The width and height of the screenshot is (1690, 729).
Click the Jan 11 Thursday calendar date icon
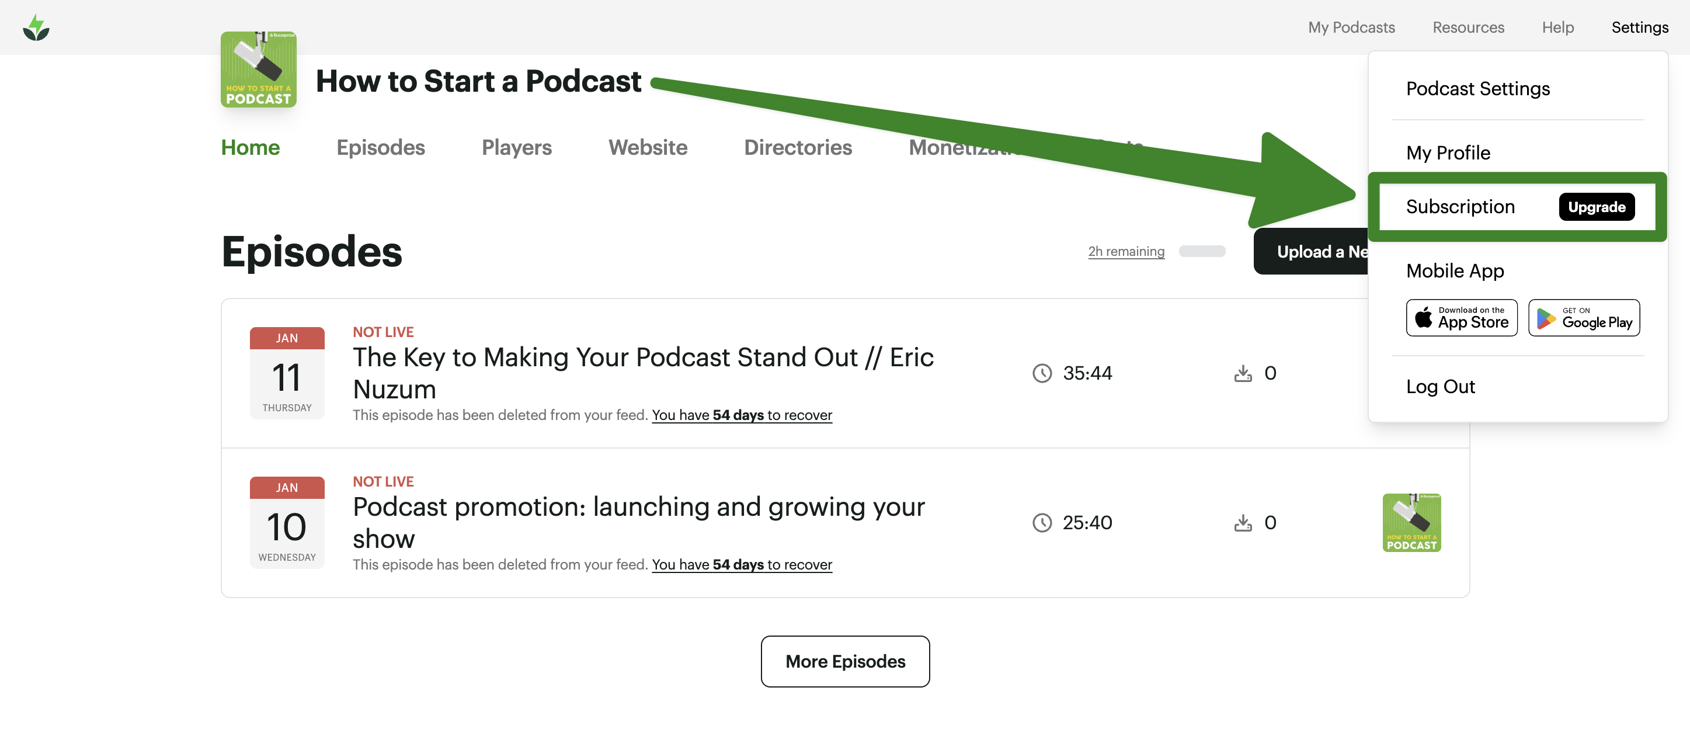pyautogui.click(x=287, y=373)
